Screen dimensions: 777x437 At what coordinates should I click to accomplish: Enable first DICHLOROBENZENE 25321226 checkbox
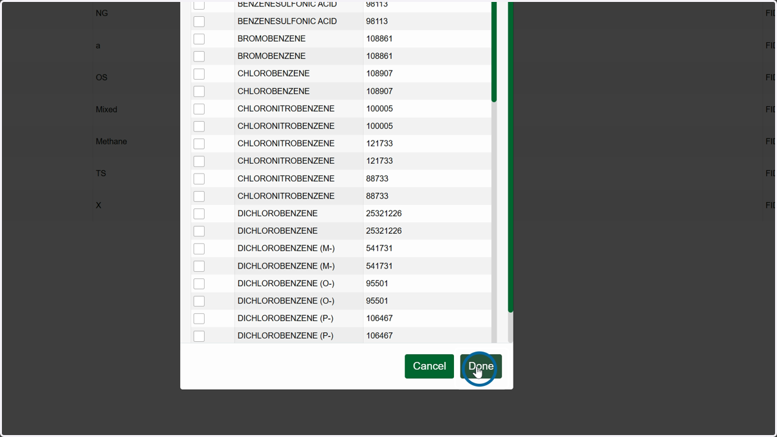(x=199, y=214)
